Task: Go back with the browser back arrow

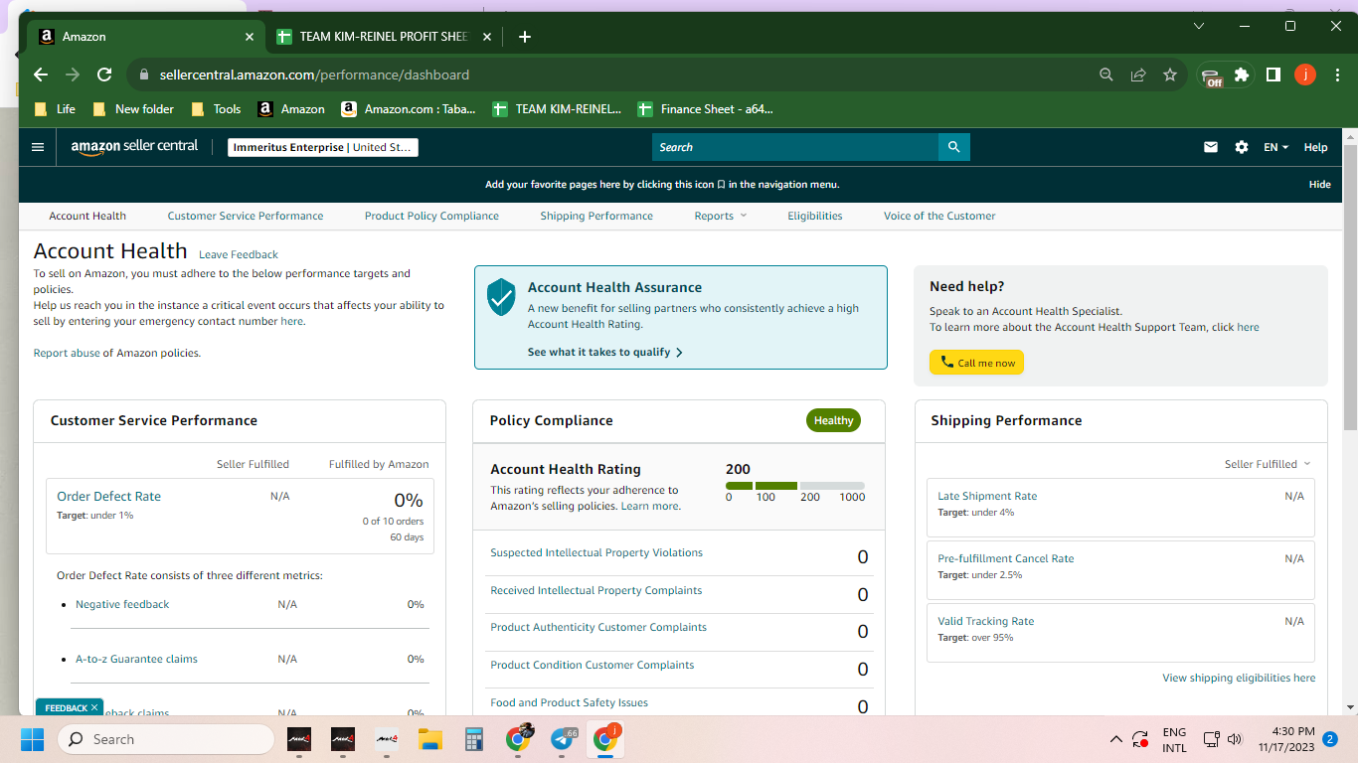Action: coord(41,75)
